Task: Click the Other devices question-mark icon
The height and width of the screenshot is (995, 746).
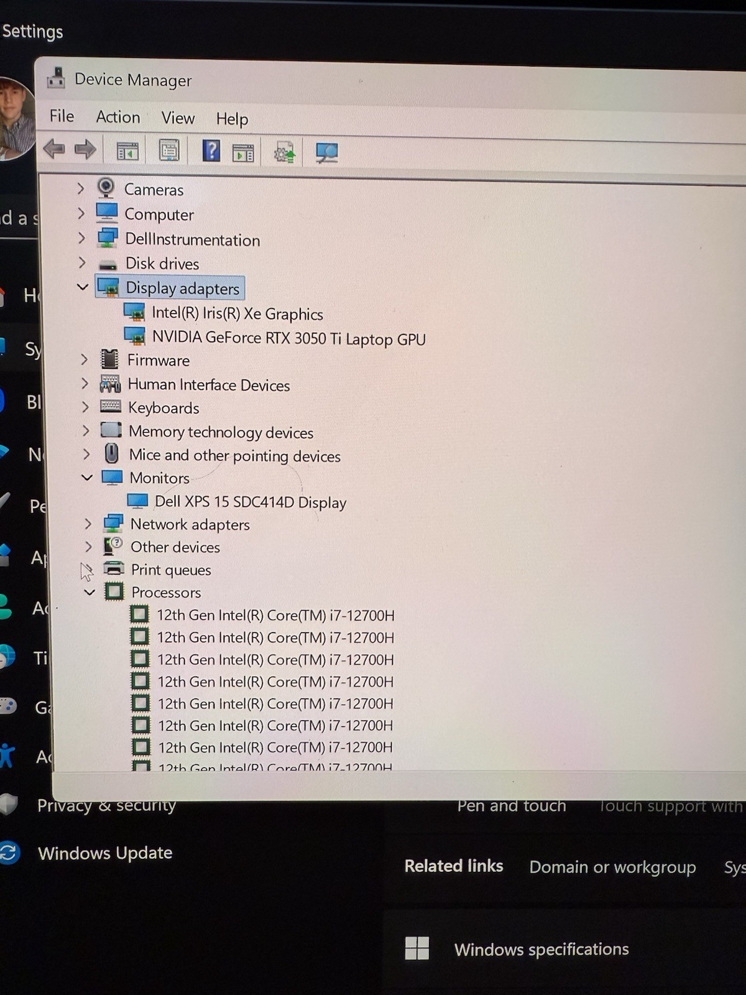Action: point(113,545)
